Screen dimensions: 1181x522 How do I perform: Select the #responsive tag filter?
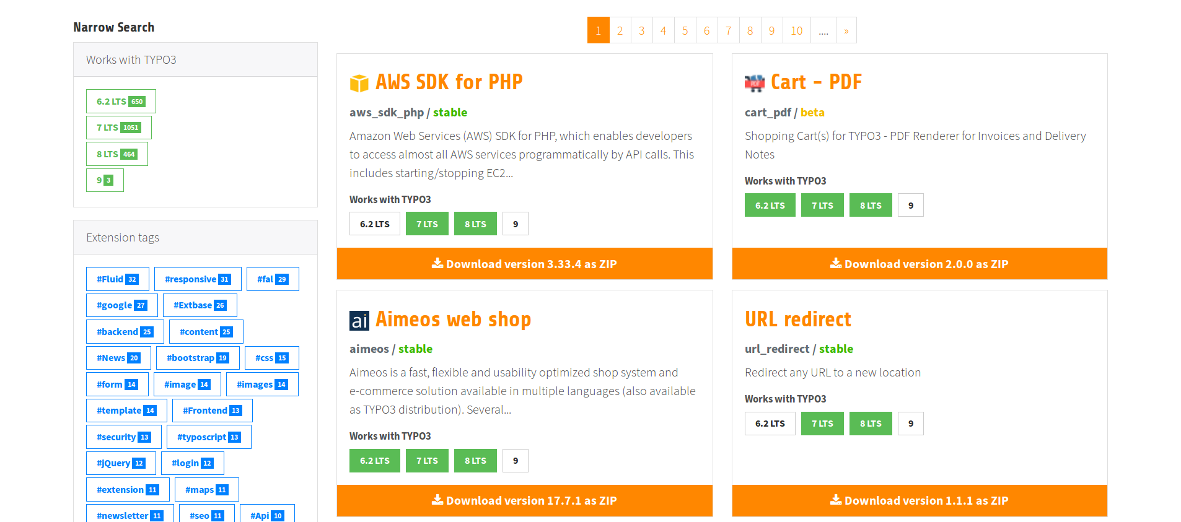point(198,279)
